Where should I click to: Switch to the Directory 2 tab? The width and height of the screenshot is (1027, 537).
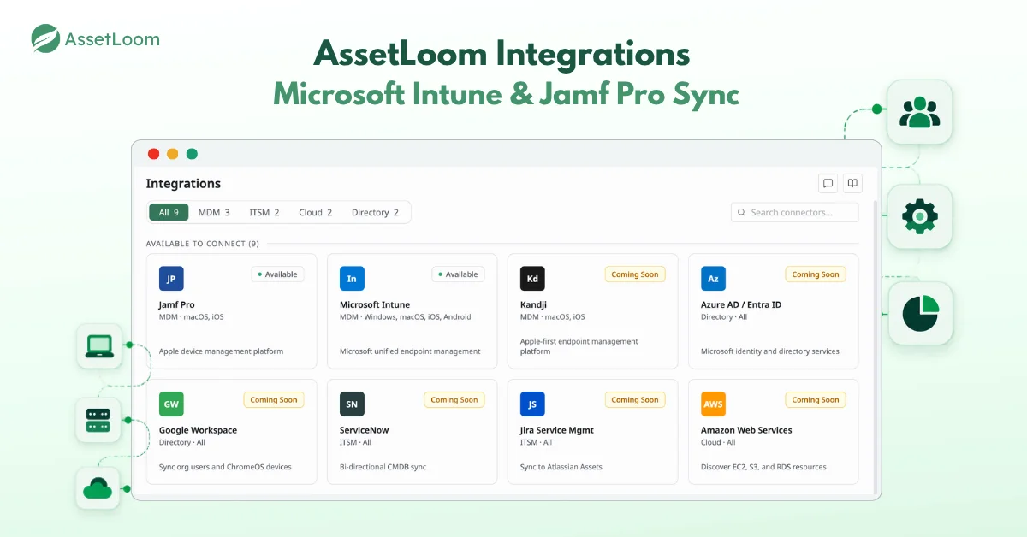(375, 212)
